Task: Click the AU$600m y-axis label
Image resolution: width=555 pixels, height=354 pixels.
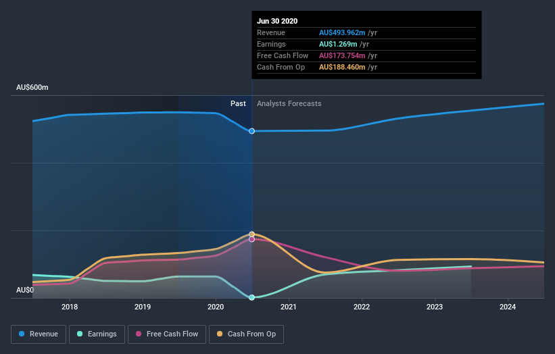Action: (32, 87)
